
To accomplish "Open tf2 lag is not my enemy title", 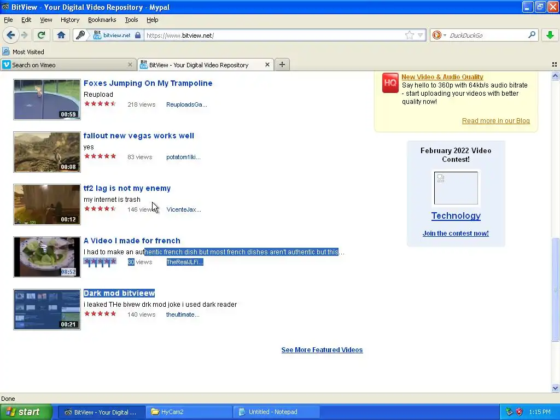I will (x=127, y=188).
